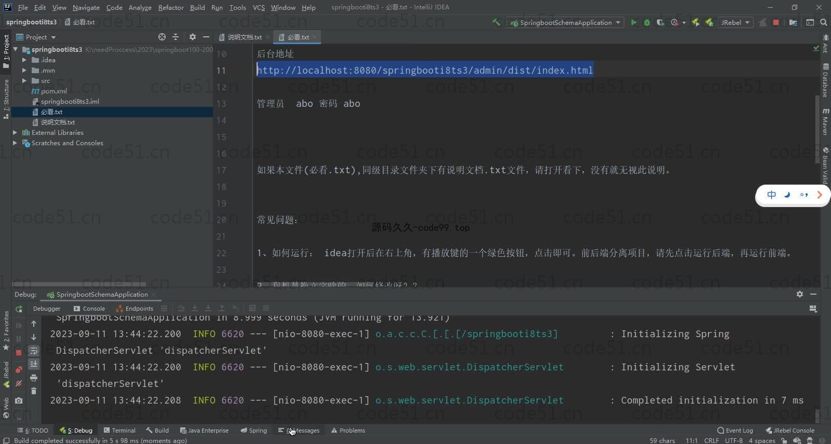Viewport: 831px width, 444px height.
Task: Expand the IME bar with orange arrow
Action: point(820,195)
